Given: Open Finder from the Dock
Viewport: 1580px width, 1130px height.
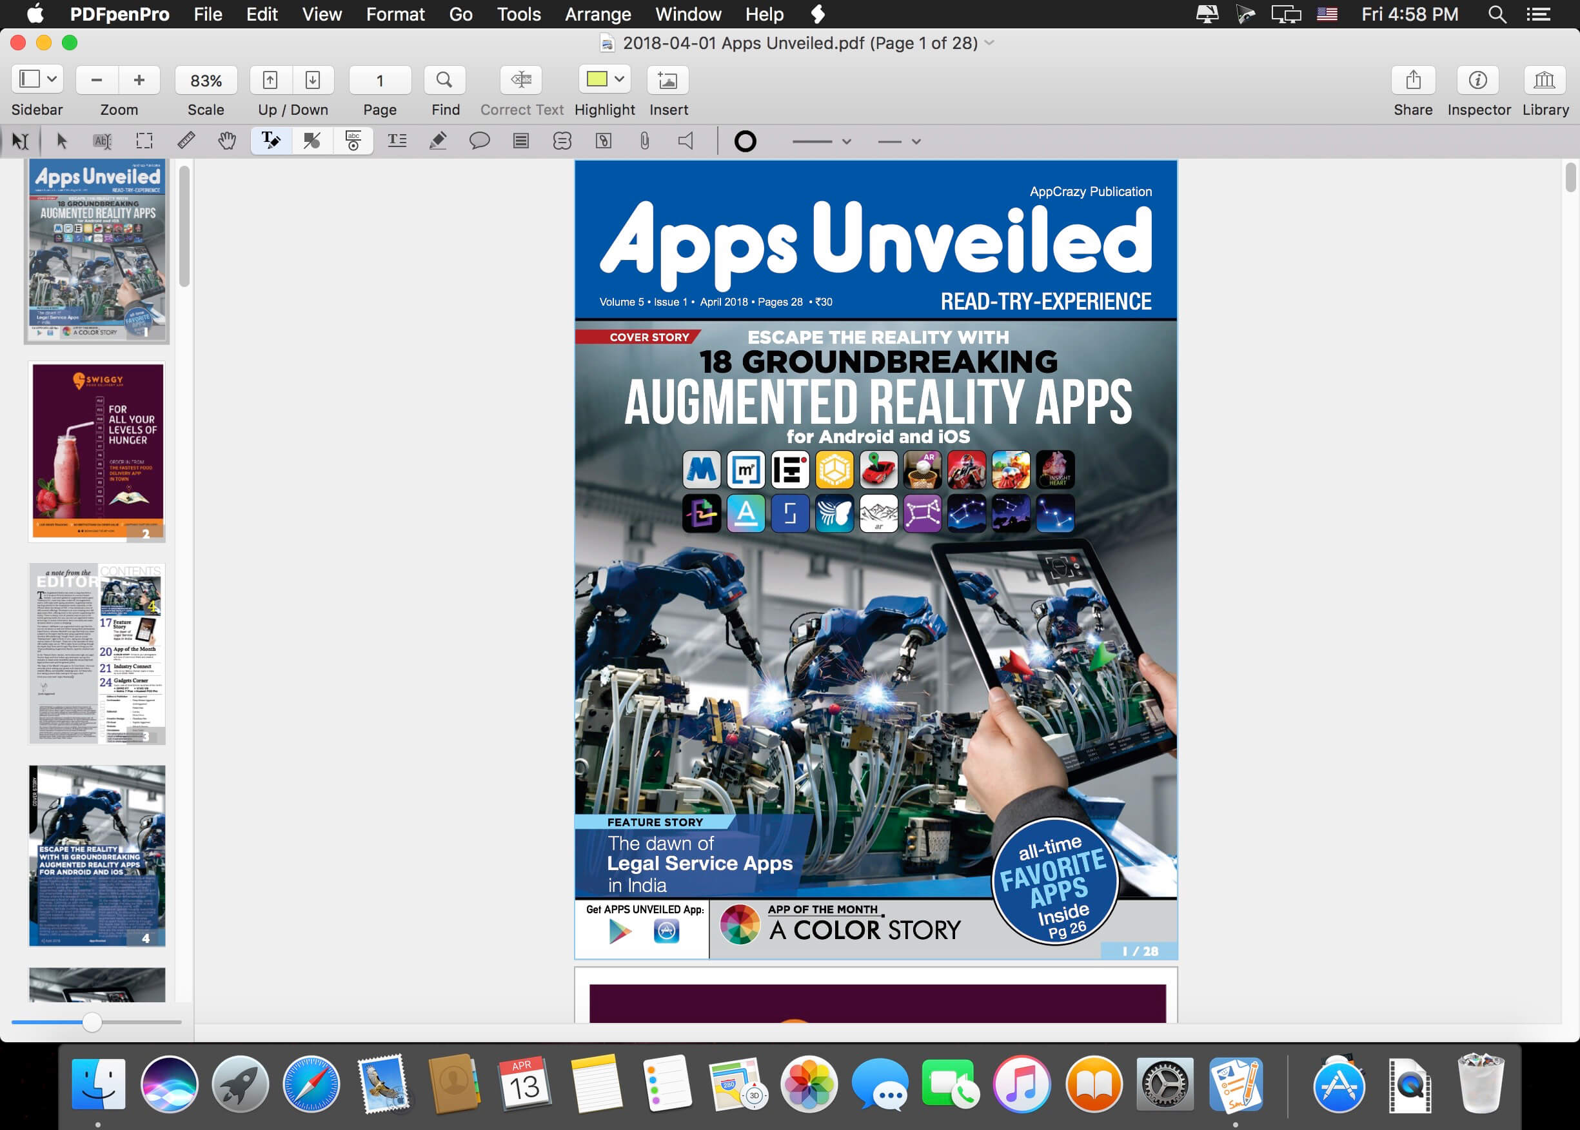Looking at the screenshot, I should click(x=98, y=1084).
